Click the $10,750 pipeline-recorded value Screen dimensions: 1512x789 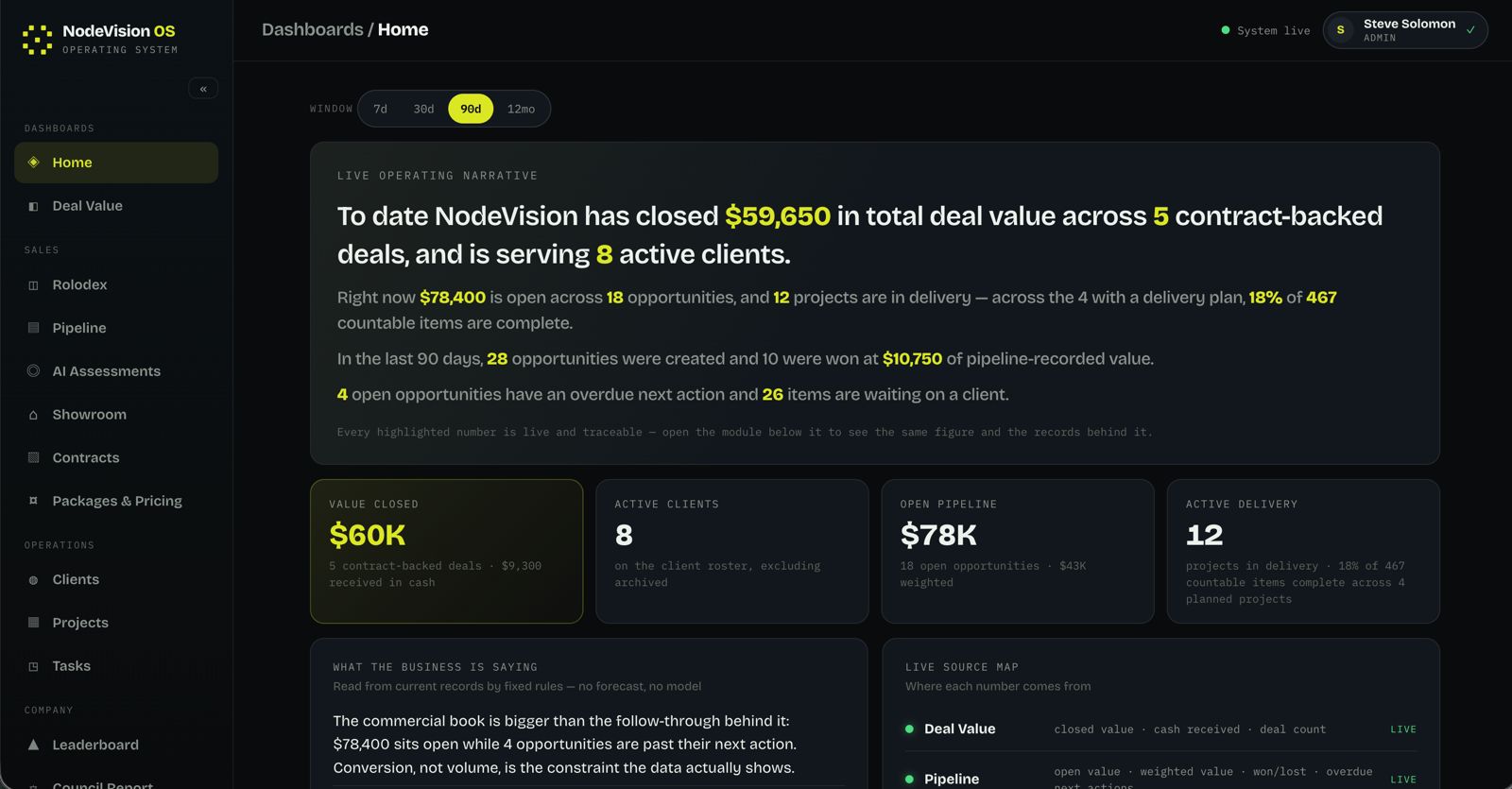(912, 359)
